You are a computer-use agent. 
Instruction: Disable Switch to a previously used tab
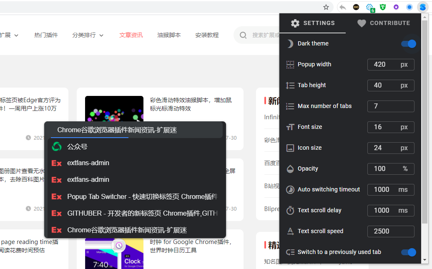(408, 252)
